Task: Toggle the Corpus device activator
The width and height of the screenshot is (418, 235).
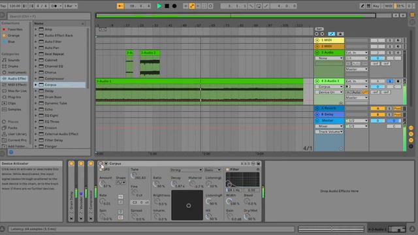Action: [101, 164]
